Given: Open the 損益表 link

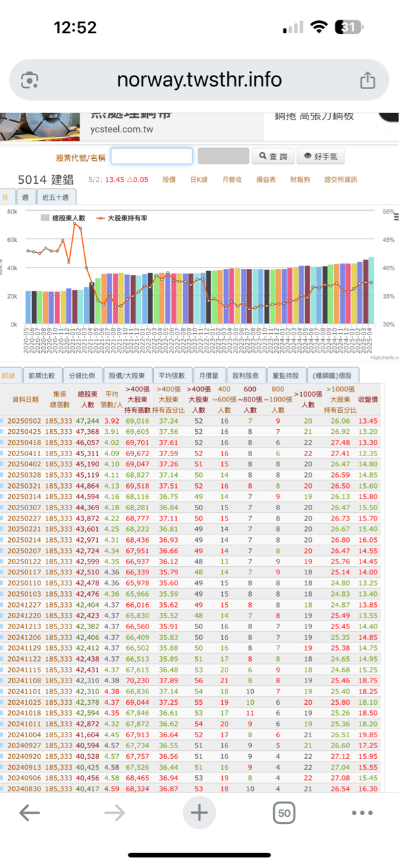Looking at the screenshot, I should pos(266,180).
